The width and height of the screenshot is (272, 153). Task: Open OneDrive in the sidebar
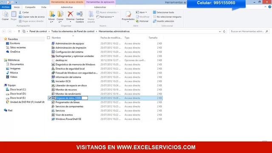click(x=15, y=52)
